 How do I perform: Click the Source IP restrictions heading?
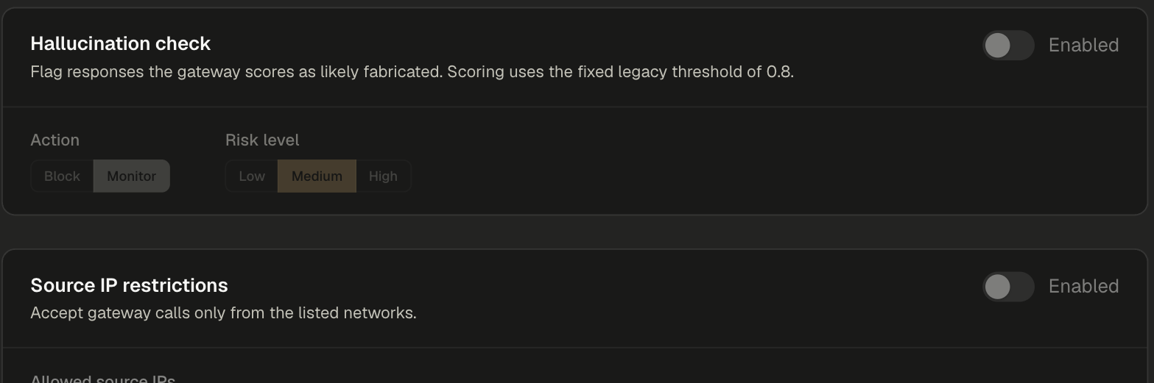(130, 285)
